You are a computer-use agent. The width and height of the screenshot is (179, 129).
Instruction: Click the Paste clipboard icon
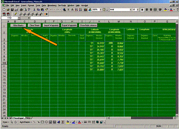(x=42, y=10)
